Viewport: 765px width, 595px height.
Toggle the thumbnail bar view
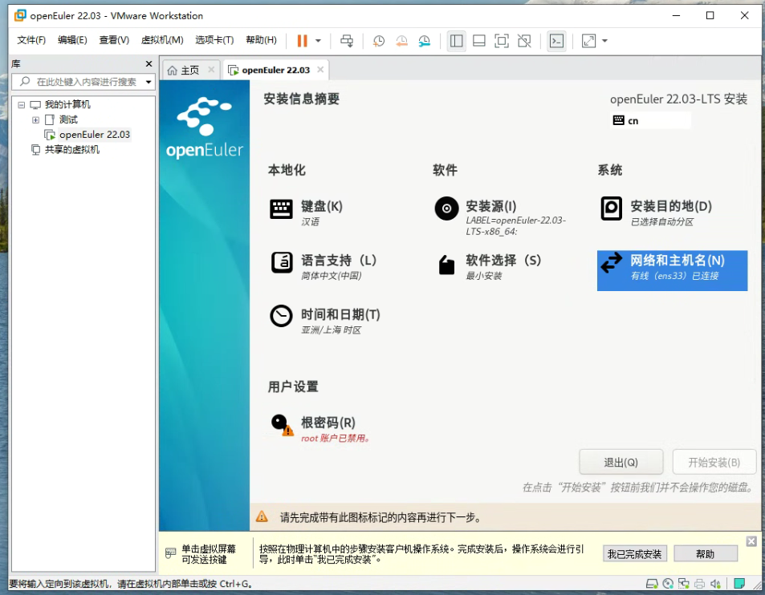coord(479,41)
